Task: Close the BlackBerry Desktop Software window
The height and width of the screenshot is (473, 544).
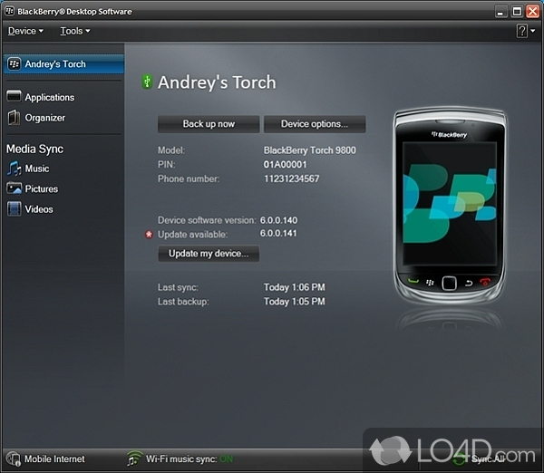Action: [532, 12]
